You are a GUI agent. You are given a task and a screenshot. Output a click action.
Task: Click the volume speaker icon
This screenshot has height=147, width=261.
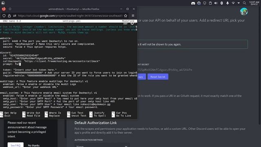(216, 3)
